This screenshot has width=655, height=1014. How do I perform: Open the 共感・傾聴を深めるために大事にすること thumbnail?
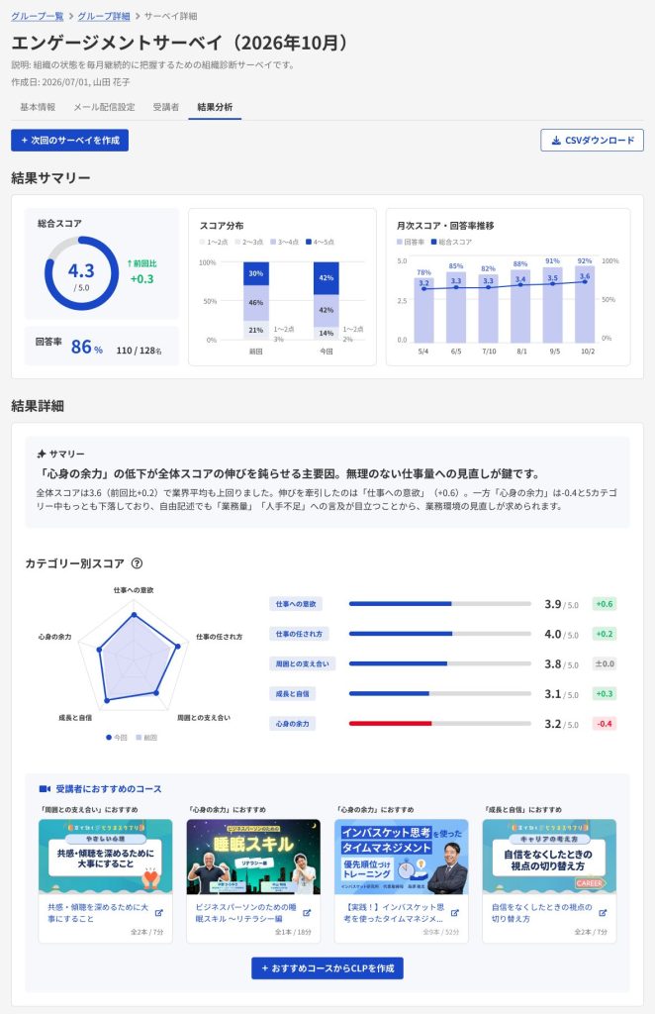point(105,857)
